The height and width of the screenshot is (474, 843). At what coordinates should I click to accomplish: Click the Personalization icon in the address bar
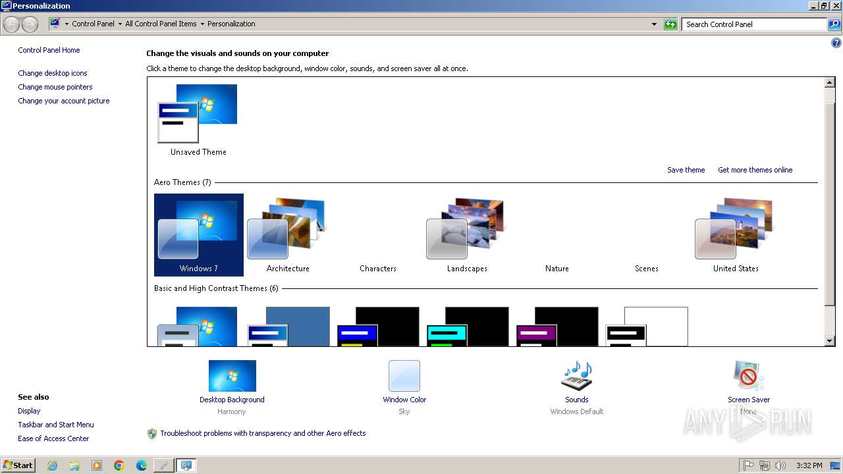pos(55,24)
